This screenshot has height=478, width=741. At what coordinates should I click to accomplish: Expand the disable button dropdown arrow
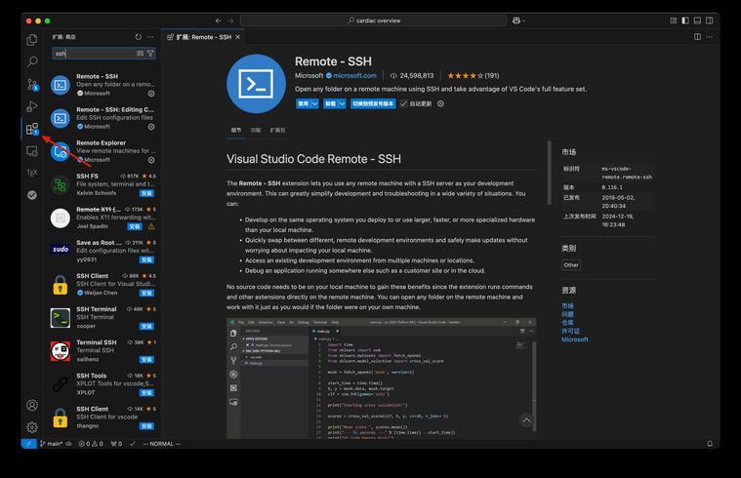point(314,104)
